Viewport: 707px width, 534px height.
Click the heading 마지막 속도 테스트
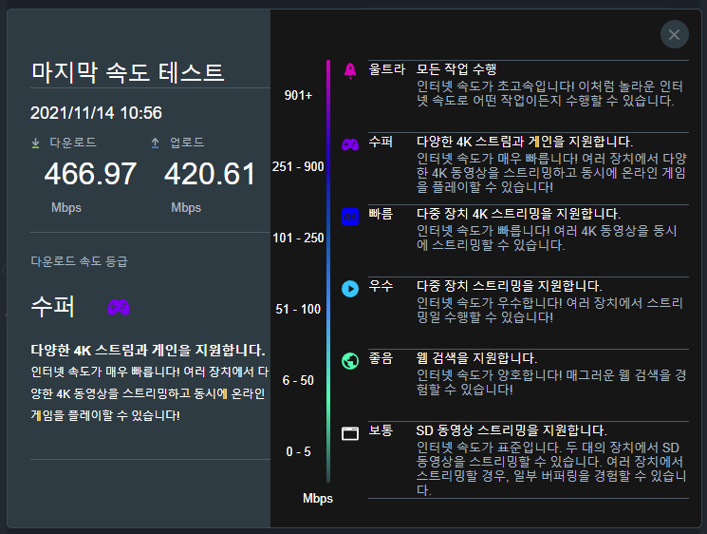127,72
